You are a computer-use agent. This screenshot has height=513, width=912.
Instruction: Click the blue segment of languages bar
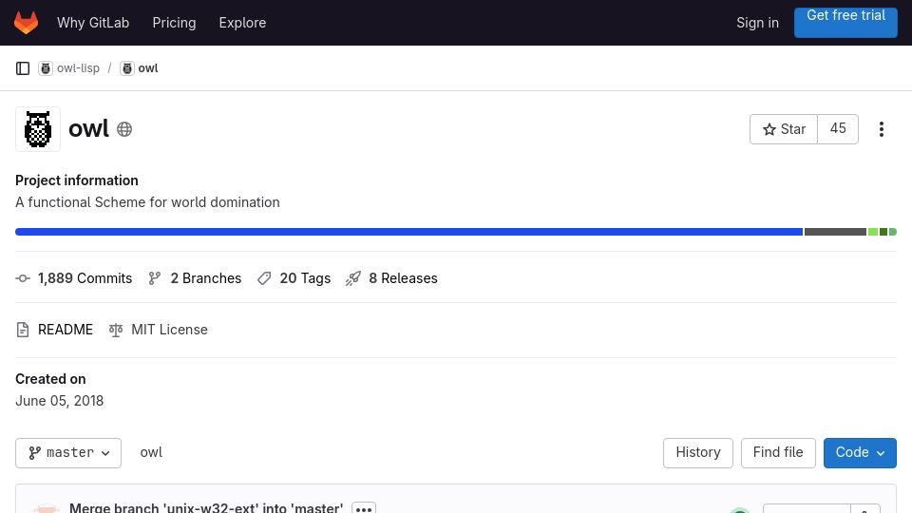coord(408,232)
